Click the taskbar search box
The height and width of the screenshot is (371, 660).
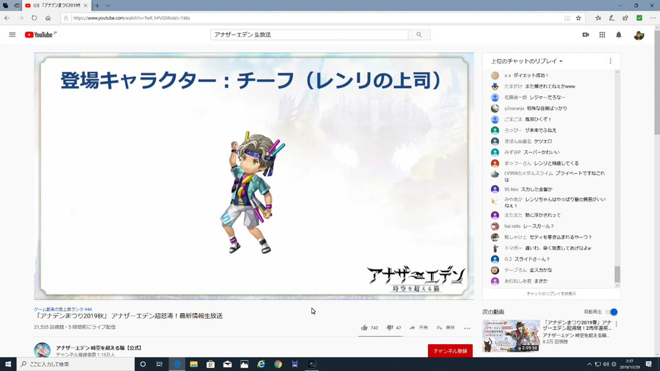pos(76,364)
